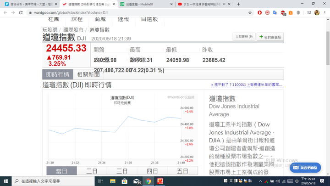Click the Chrome taskbar icon
330x186 pixels.
(148, 181)
